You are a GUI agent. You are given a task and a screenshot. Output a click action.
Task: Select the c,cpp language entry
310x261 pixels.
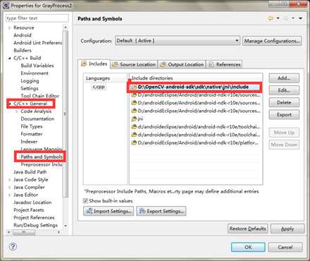pos(99,87)
